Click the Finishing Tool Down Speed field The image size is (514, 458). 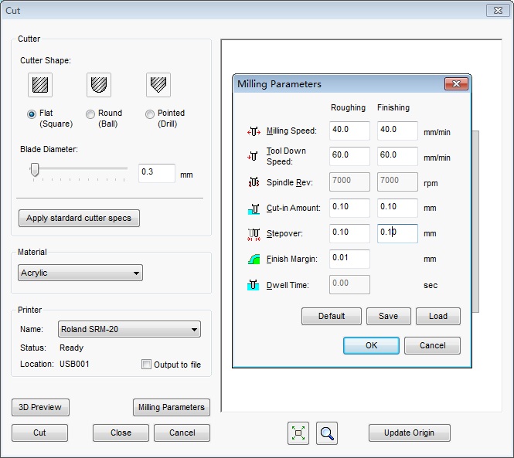[397, 156]
